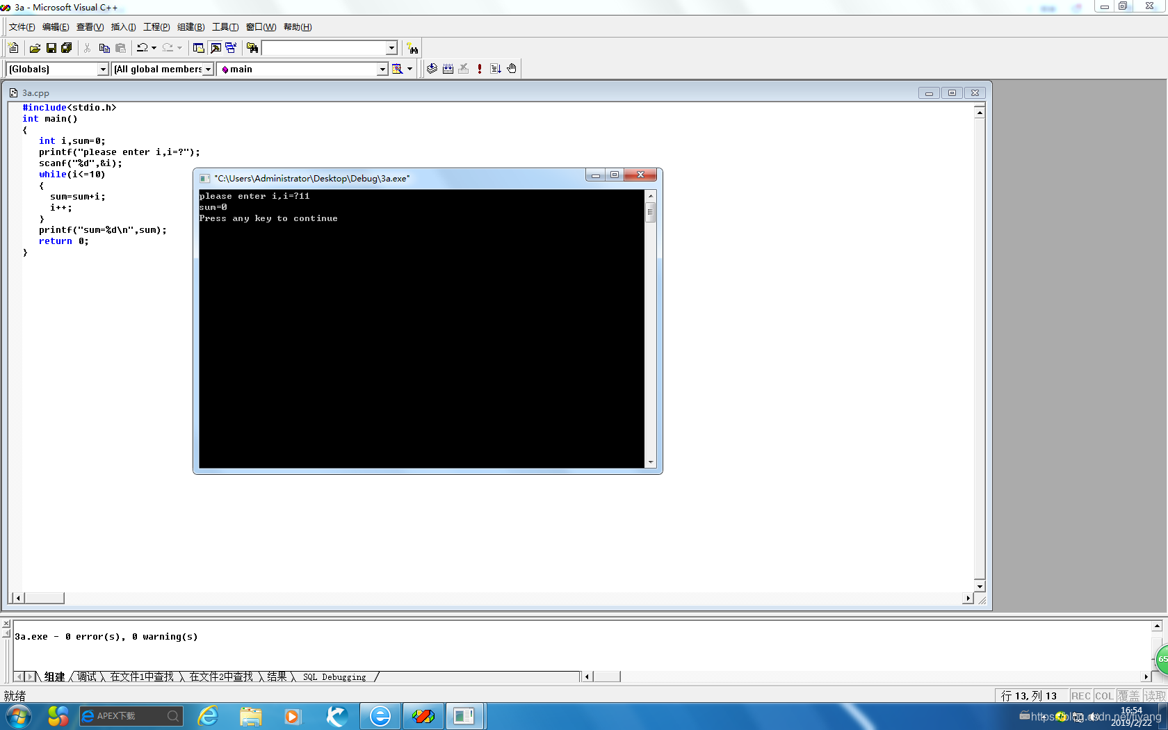
Task: Click the Save All icon
Action: point(67,48)
